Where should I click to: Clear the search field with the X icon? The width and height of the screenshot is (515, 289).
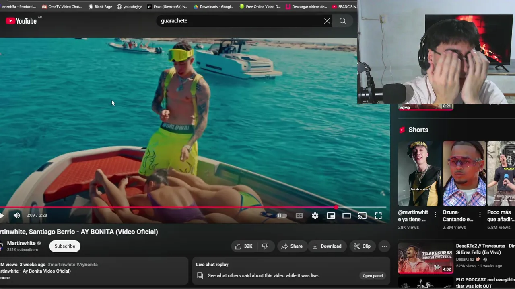click(327, 21)
